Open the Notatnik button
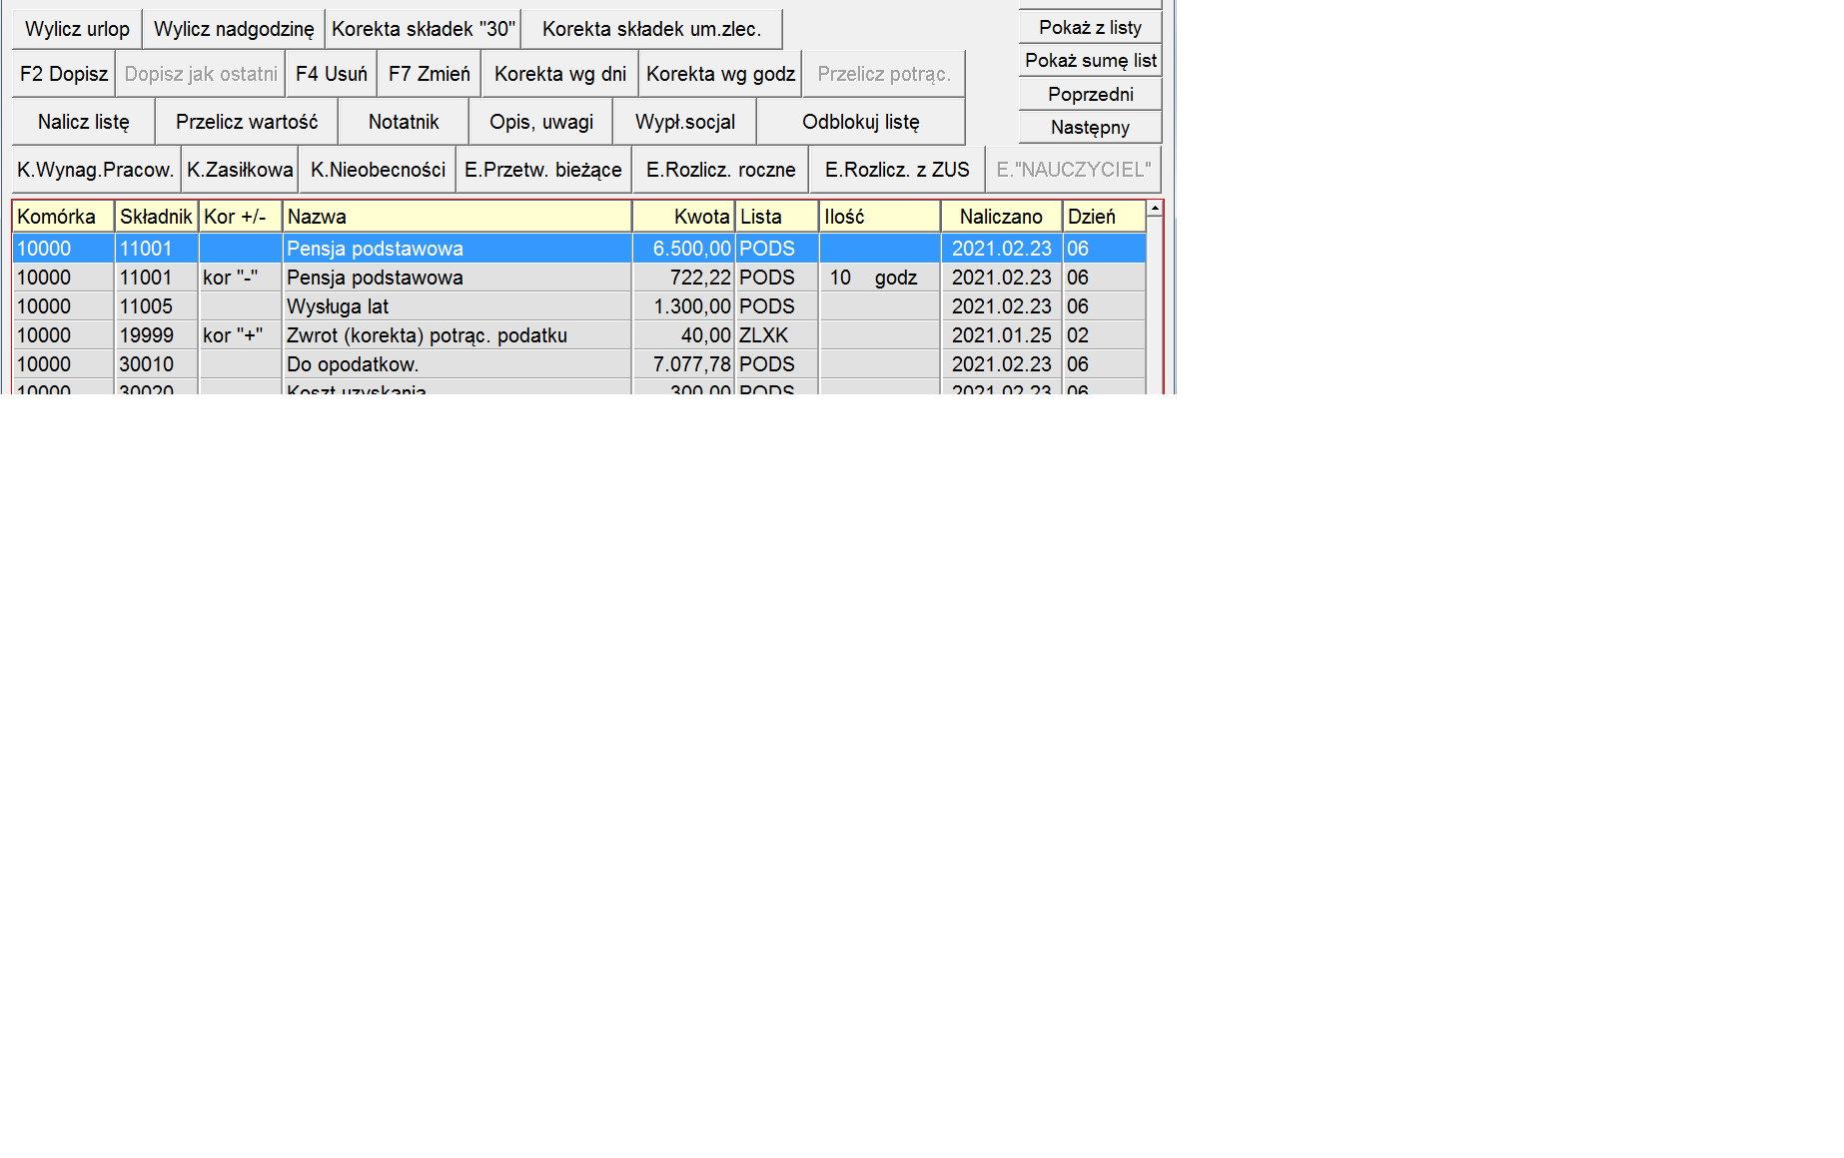Screen dimensions: 1844x1158 point(404,122)
